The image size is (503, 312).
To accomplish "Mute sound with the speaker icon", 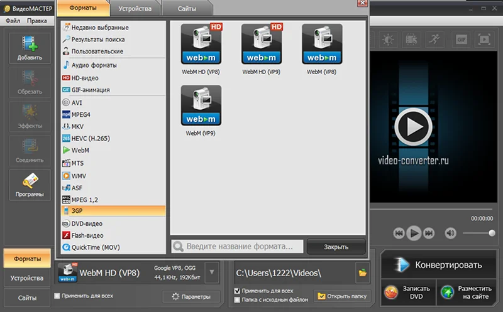I will pos(450,233).
